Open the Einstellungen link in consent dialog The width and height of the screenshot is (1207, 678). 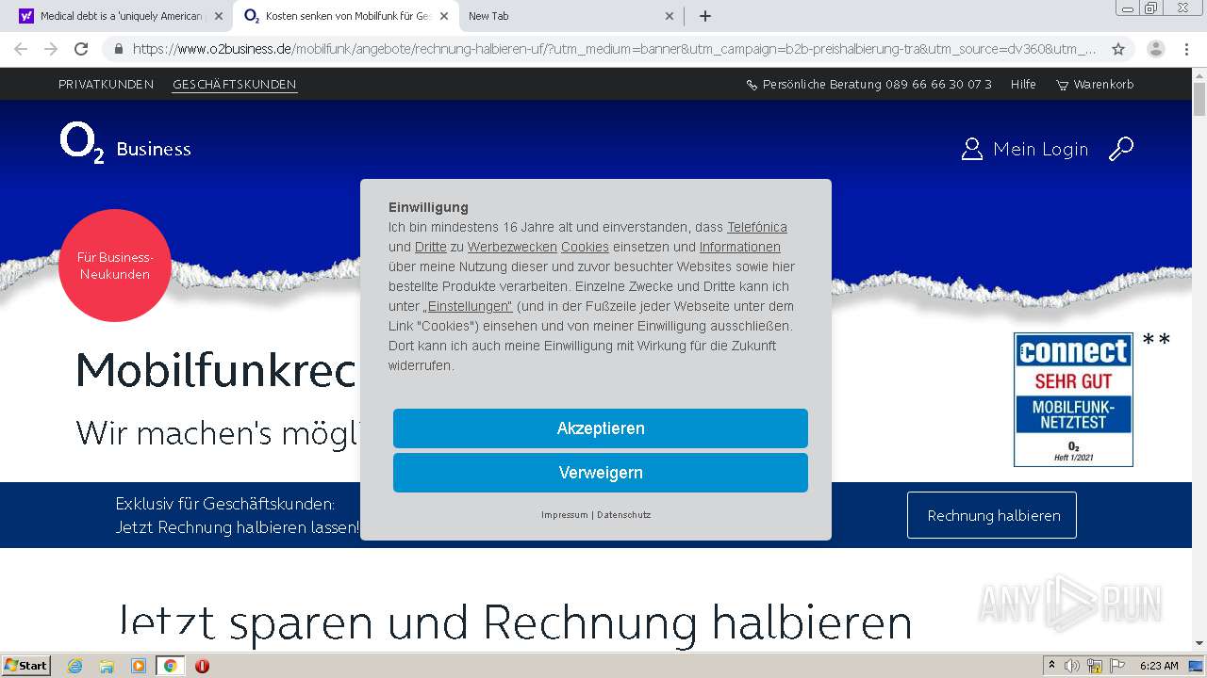point(468,306)
